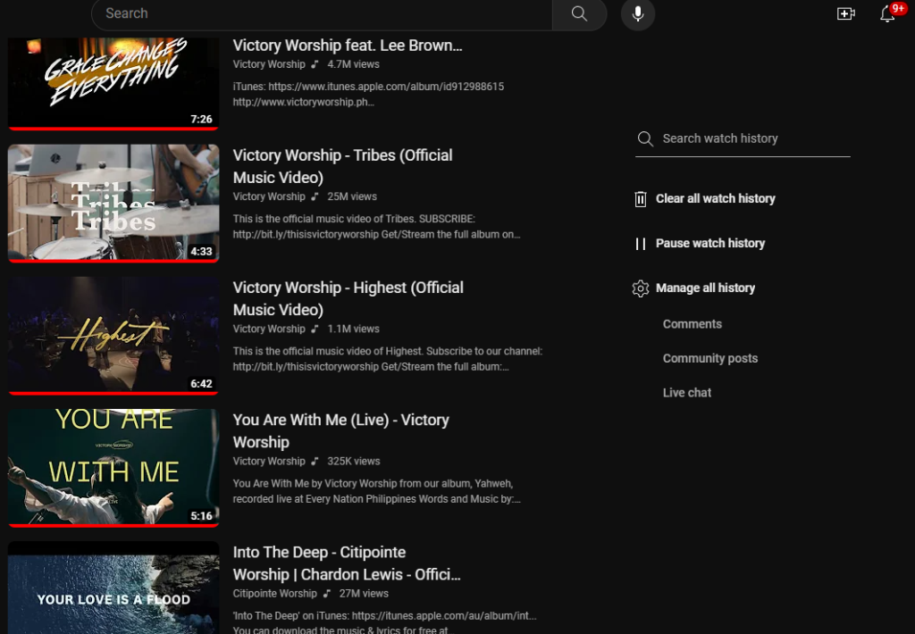Click the 27M views text
The width and height of the screenshot is (915, 634).
(364, 593)
